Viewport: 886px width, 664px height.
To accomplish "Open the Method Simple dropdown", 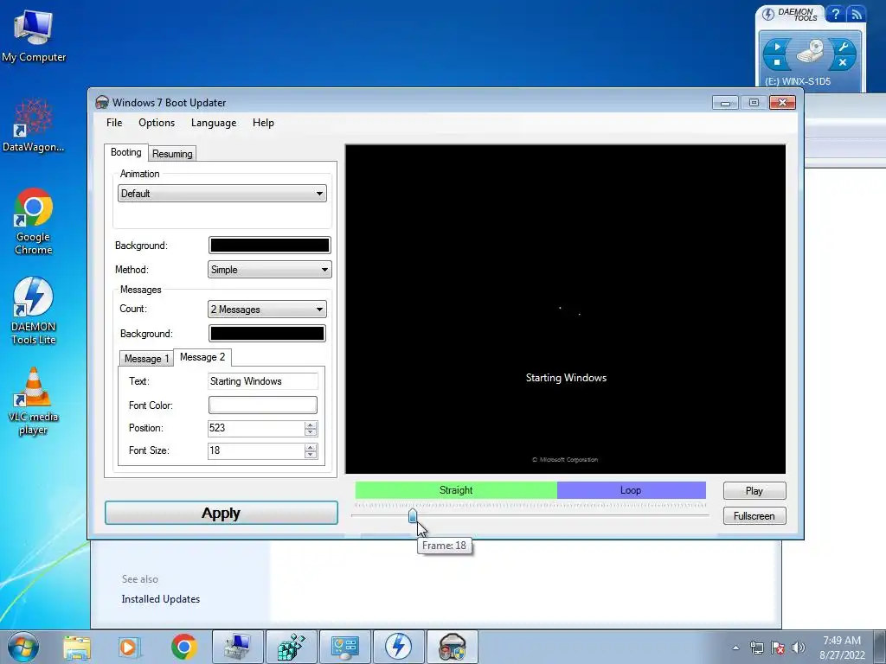I will 270,270.
